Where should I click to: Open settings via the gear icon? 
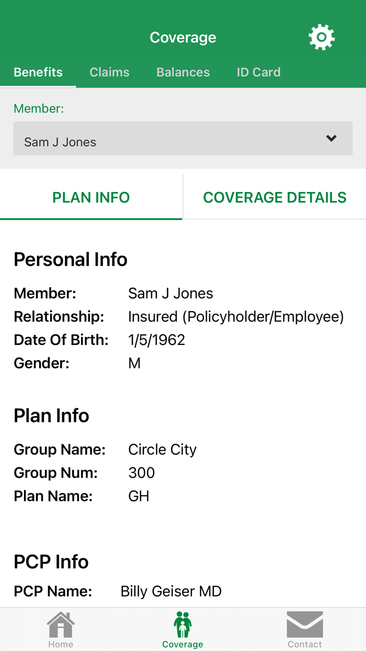(x=322, y=38)
